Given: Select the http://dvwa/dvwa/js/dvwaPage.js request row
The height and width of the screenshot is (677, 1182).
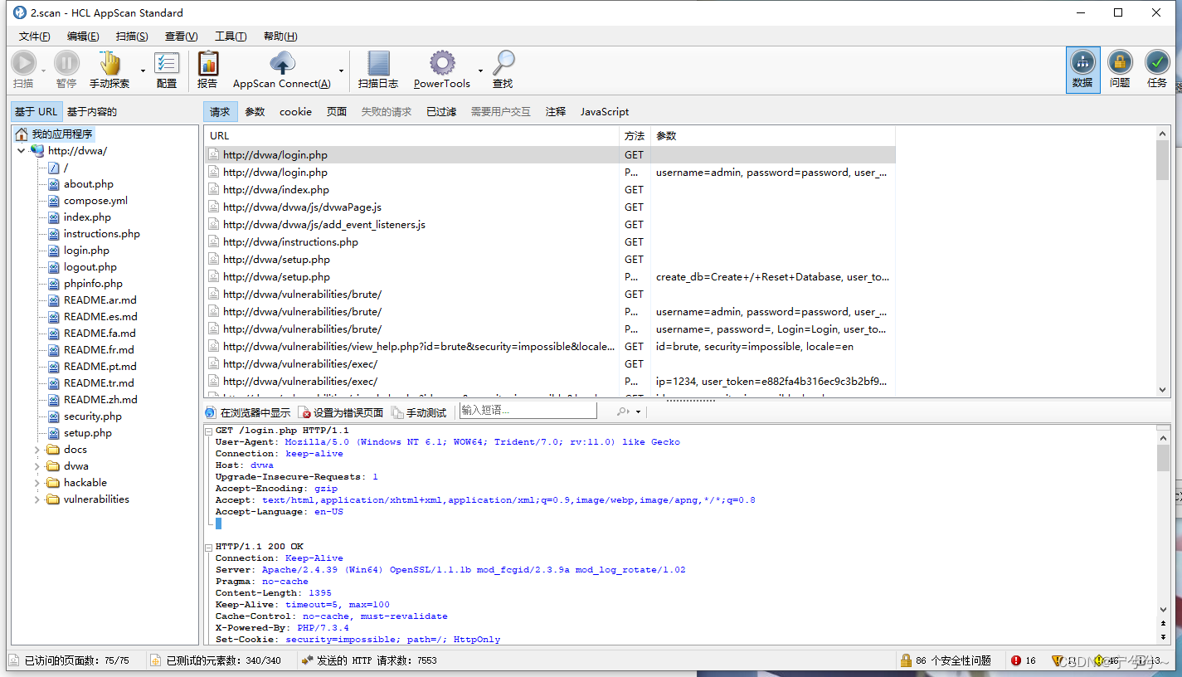Looking at the screenshot, I should (x=550, y=207).
